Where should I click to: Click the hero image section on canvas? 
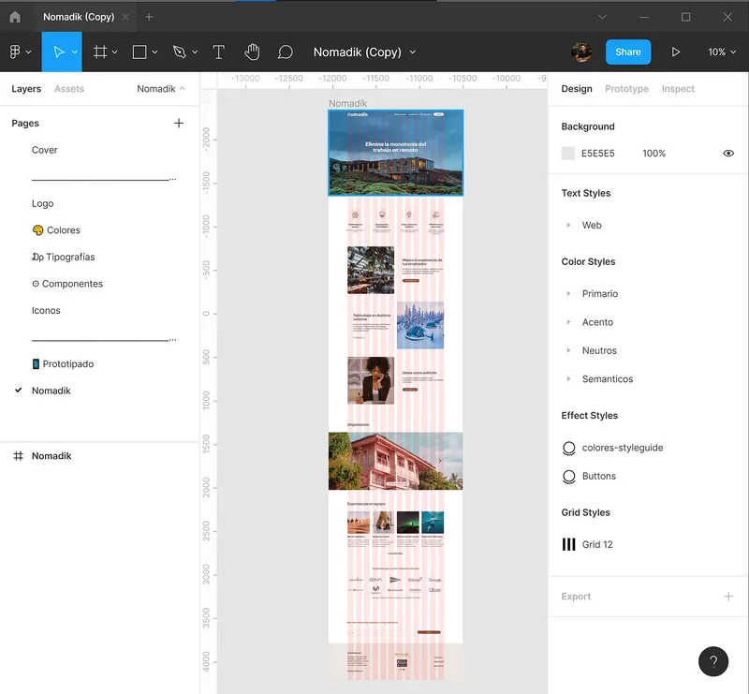coord(395,153)
